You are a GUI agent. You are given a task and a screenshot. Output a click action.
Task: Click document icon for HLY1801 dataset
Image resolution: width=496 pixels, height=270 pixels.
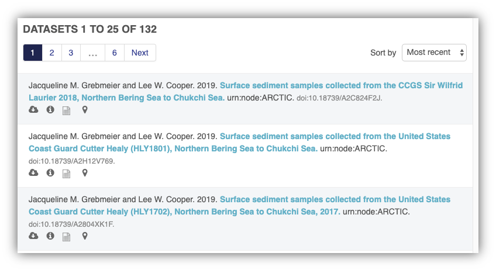tap(66, 174)
